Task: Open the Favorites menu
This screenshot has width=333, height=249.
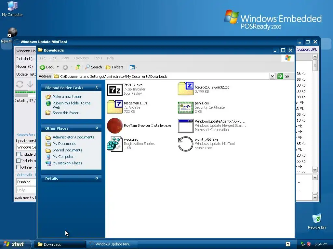Action: click(x=81, y=58)
